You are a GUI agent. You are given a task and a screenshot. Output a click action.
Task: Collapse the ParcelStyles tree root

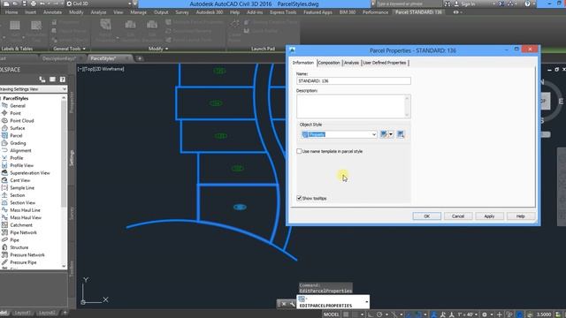pos(16,98)
